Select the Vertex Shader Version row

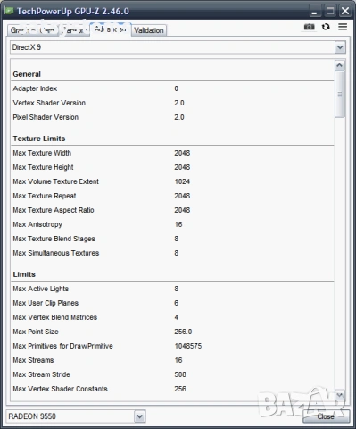coord(172,103)
